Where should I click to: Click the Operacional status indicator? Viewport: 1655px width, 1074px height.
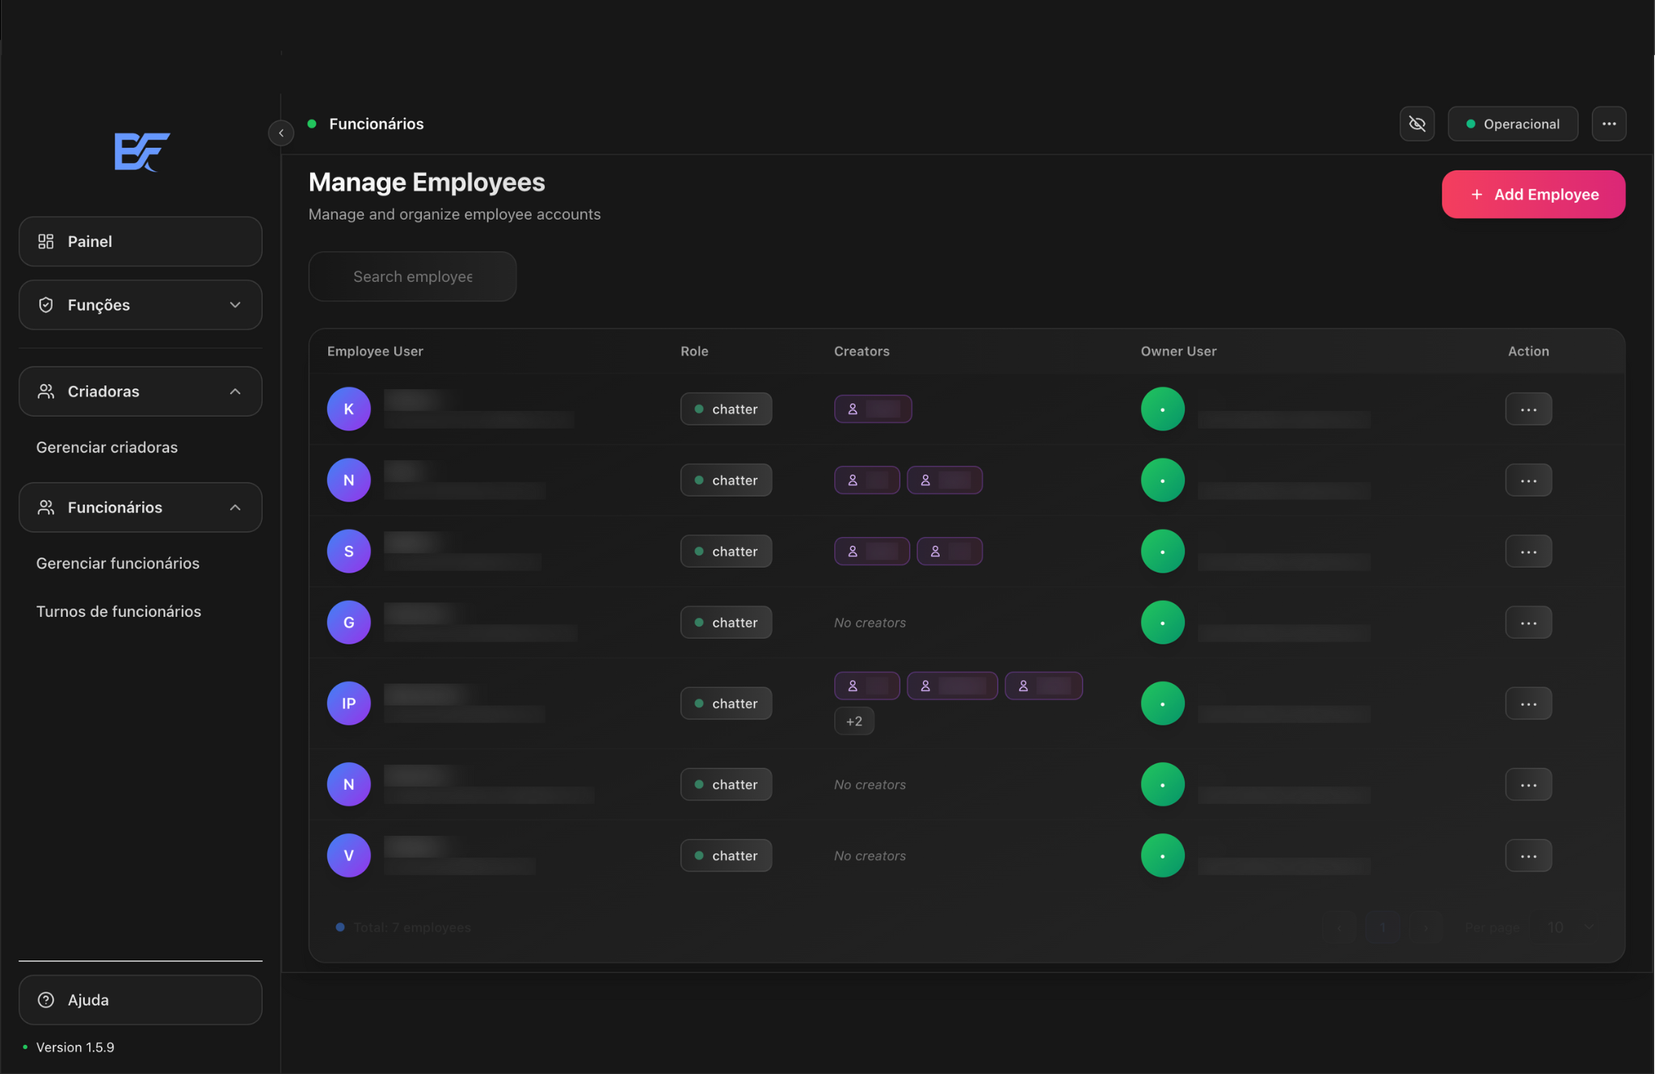[x=1512, y=124]
